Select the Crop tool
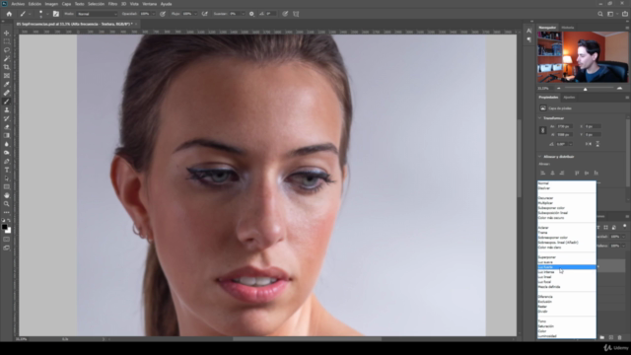 tap(7, 67)
